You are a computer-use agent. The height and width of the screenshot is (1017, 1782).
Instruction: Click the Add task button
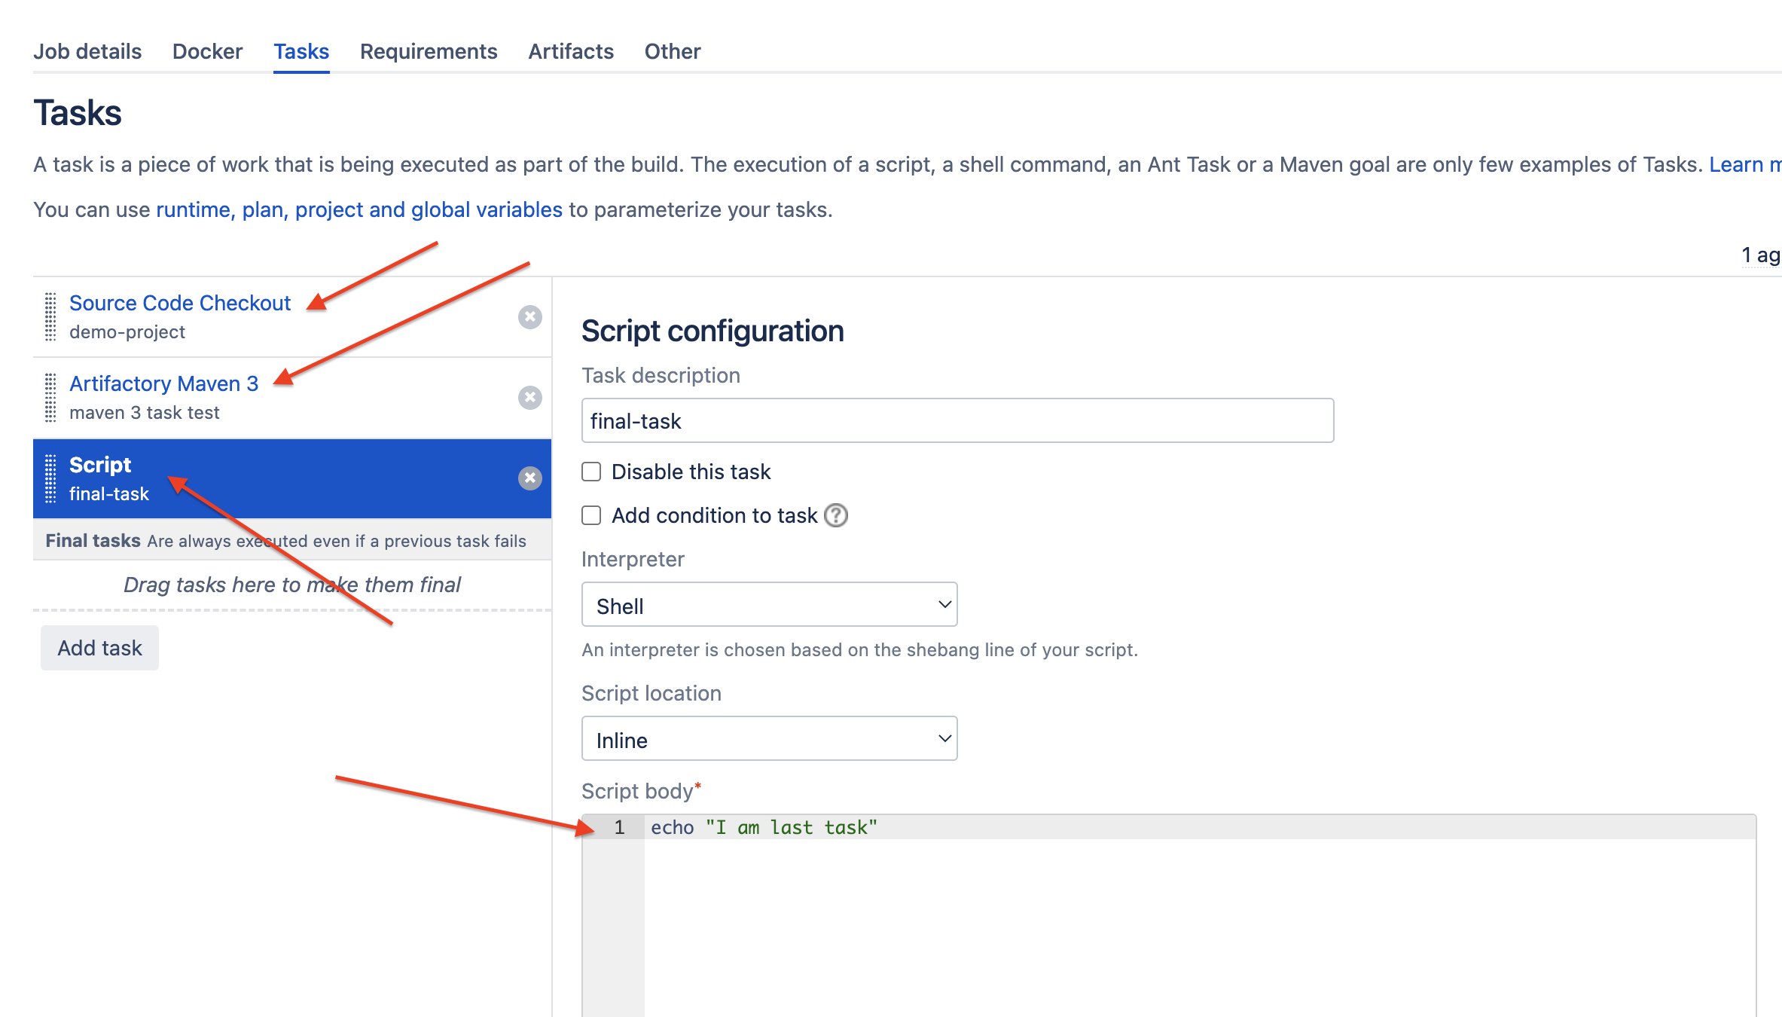(x=99, y=647)
